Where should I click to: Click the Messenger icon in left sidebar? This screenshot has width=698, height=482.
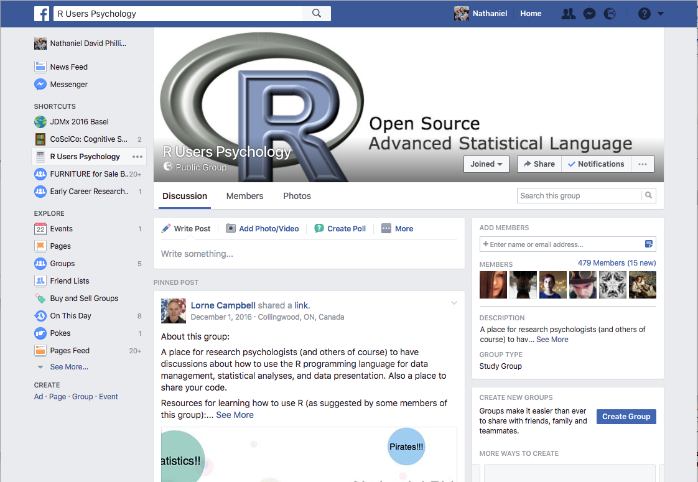(40, 84)
